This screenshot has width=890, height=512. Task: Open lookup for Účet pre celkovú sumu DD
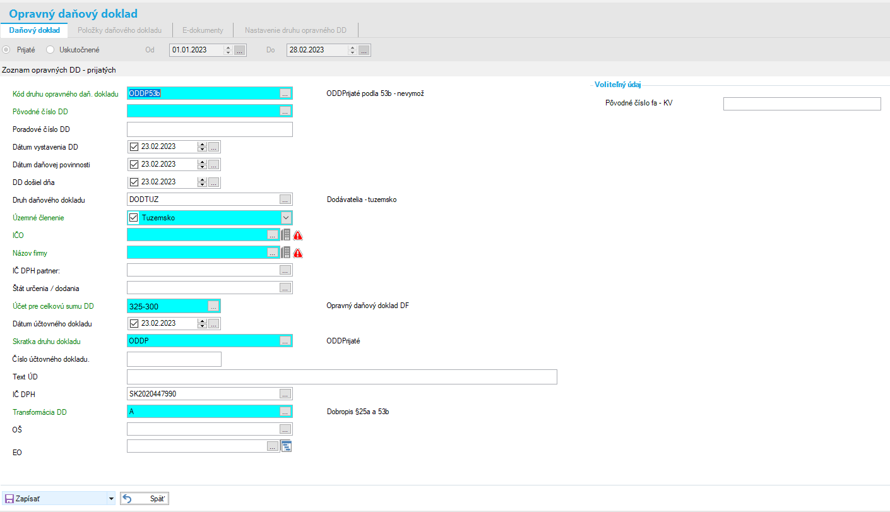(213, 306)
